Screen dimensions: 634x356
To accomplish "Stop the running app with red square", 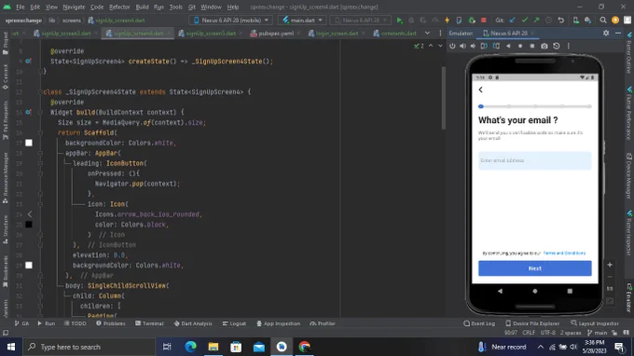I will tap(483, 20).
